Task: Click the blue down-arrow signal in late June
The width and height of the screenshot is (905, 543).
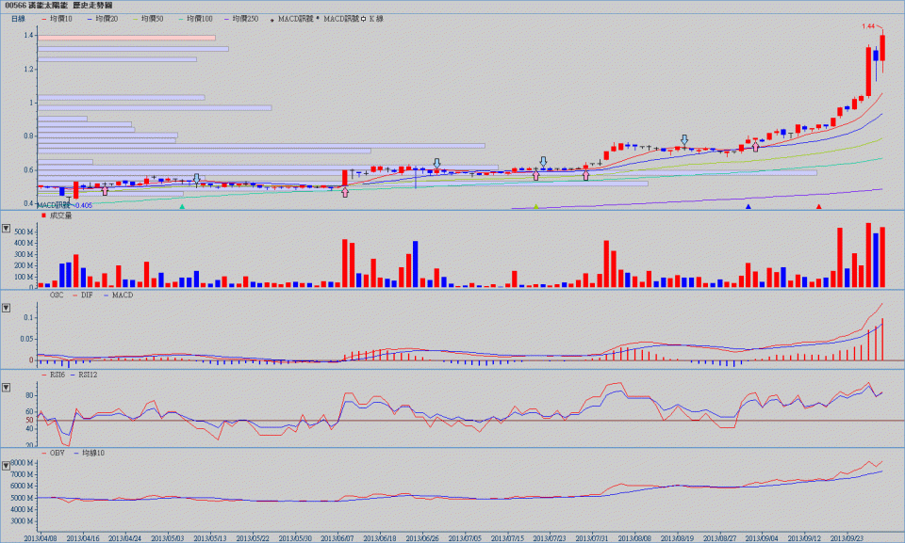Action: [x=436, y=163]
